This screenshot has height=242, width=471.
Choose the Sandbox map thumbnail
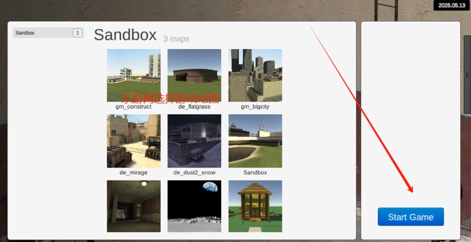click(x=255, y=141)
